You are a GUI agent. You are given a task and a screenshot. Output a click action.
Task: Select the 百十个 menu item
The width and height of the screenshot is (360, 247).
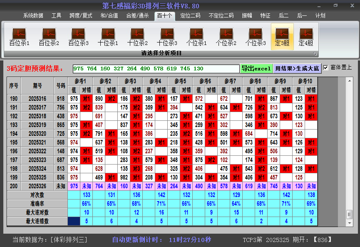pyautogui.click(x=164, y=15)
